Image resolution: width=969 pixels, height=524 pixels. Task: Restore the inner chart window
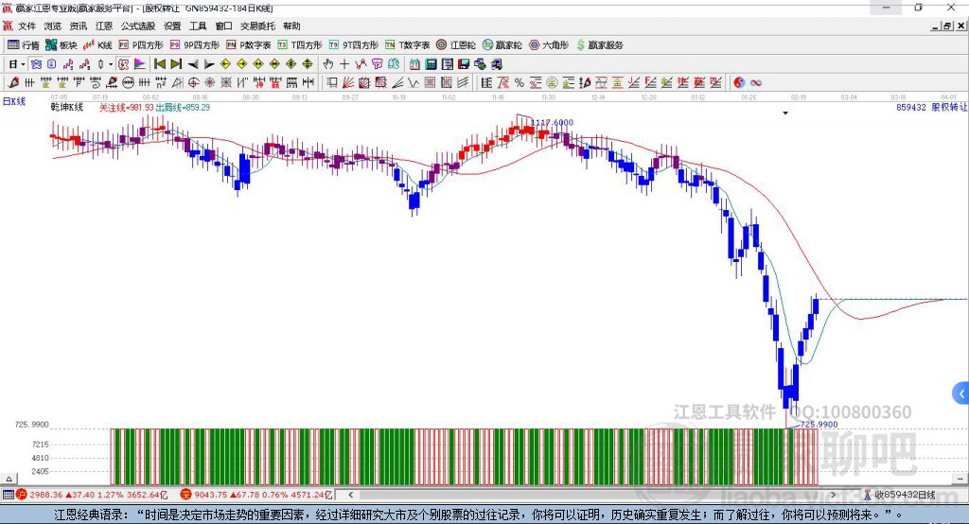pos(946,26)
